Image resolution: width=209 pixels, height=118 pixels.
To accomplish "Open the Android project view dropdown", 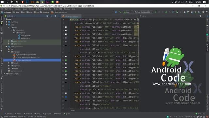I will [x=10, y=16].
